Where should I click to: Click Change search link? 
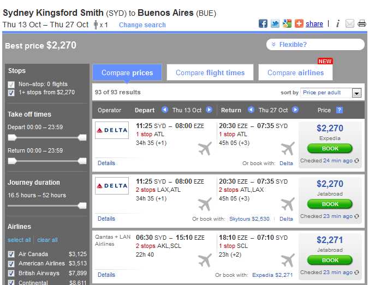point(142,25)
